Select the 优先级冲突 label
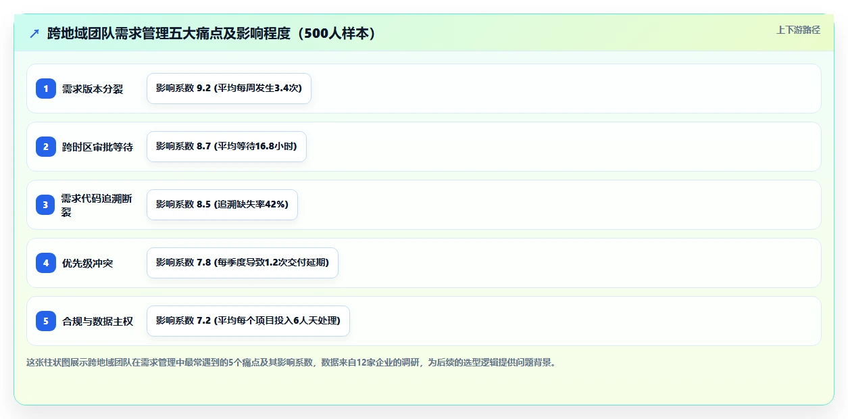 (x=87, y=263)
